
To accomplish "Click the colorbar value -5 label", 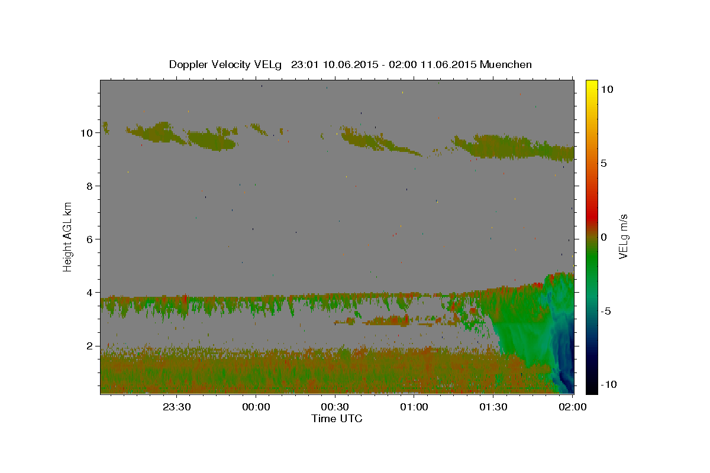I will [606, 311].
